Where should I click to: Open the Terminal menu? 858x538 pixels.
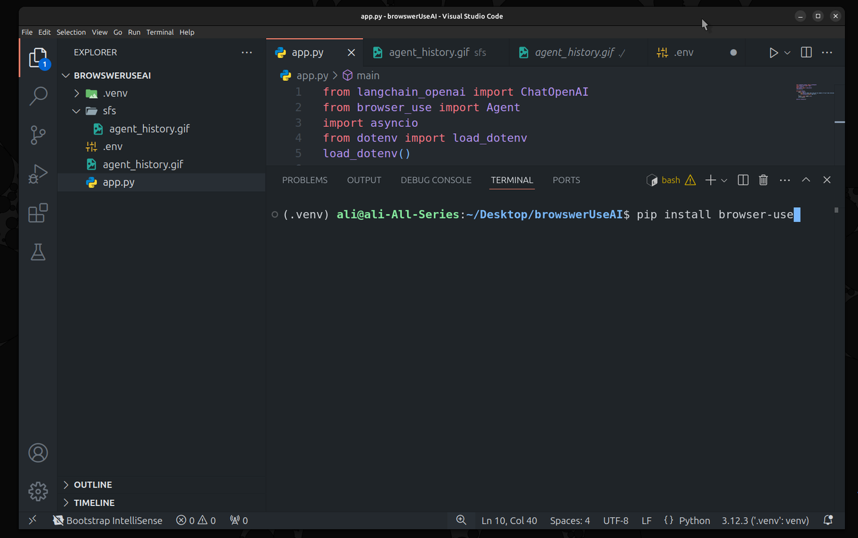coord(159,32)
